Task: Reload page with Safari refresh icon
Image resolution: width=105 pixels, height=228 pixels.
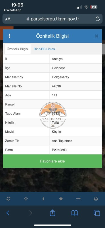Action: (x=98, y=19)
